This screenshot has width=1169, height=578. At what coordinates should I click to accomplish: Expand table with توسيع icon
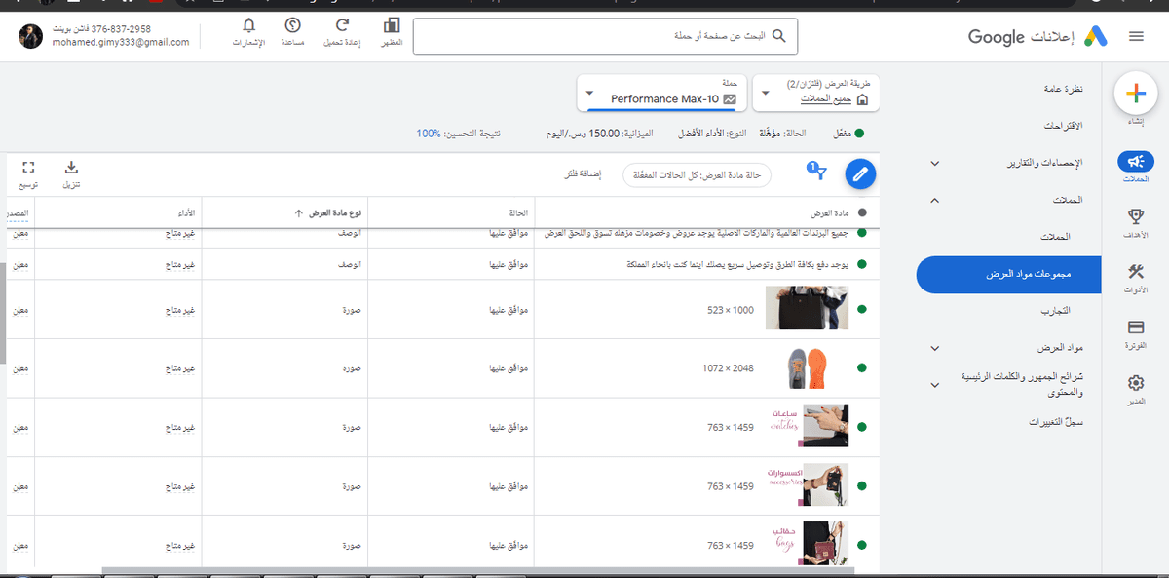click(x=28, y=168)
